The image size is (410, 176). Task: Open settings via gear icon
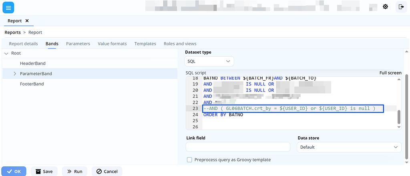pyautogui.click(x=385, y=7)
